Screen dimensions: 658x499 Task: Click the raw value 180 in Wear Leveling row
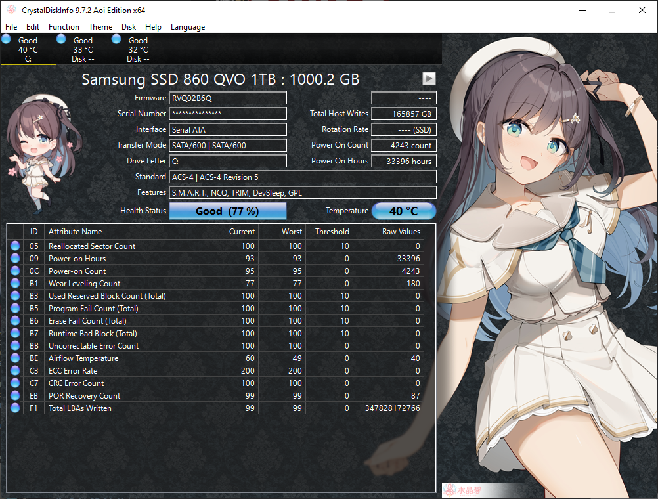pos(413,283)
